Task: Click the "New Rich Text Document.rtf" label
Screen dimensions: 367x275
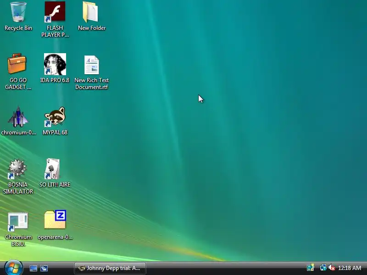Action: pyautogui.click(x=91, y=83)
